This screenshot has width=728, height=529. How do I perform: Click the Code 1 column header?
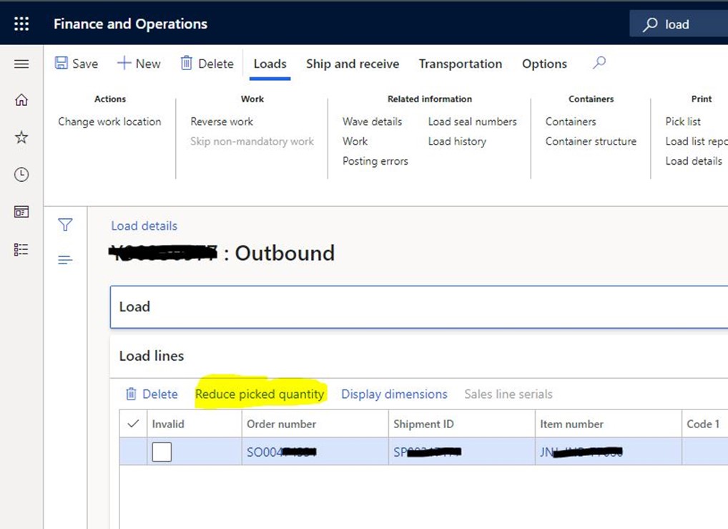point(705,424)
